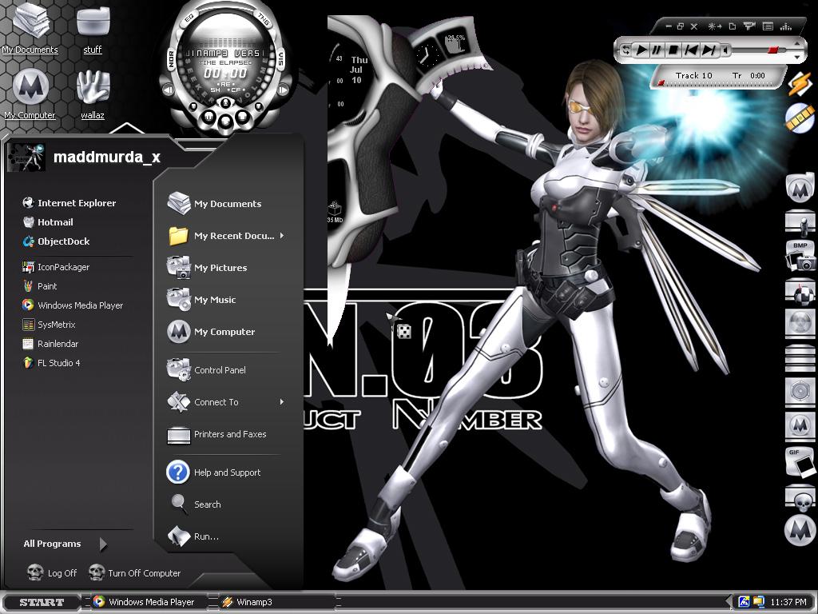The width and height of the screenshot is (818, 614).
Task: Click the Turn Off Computer button
Action: click(134, 572)
